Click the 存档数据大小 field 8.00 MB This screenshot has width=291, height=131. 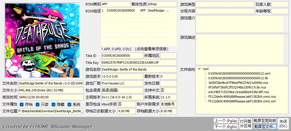point(168,111)
